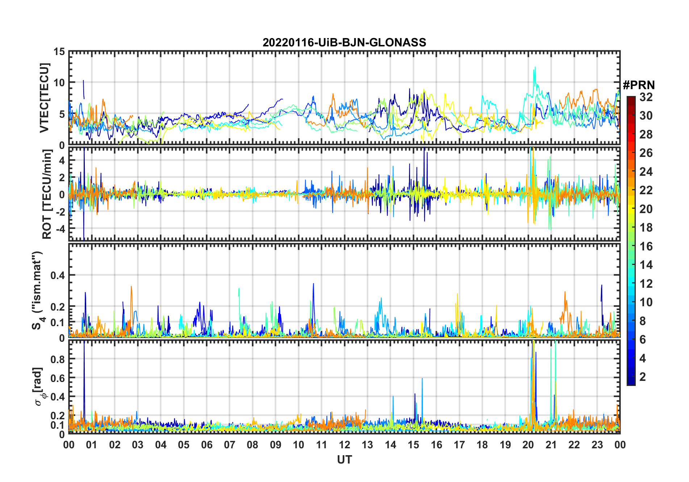Viewport: 689px width, 482px height.
Task: Select the VTEC[TECU] y-axis label
Action: (44, 98)
